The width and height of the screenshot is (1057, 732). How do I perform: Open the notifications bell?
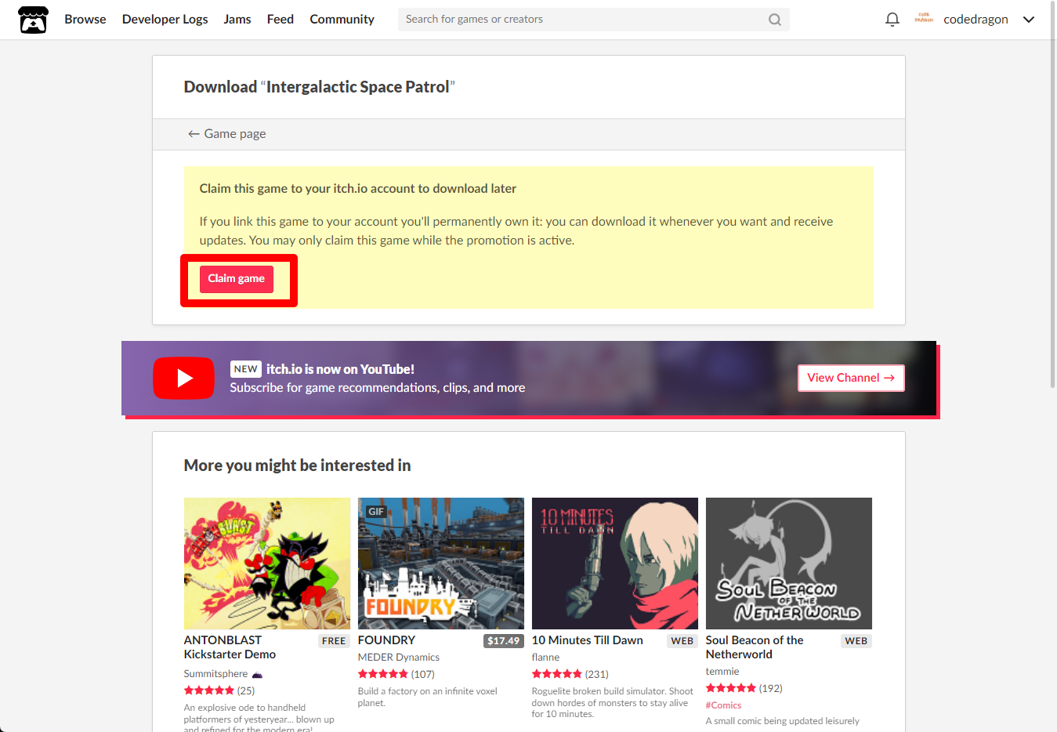[x=892, y=20]
